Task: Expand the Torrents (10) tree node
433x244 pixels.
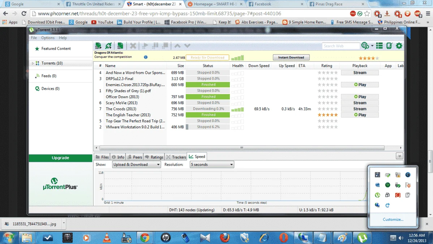Action: [33, 63]
